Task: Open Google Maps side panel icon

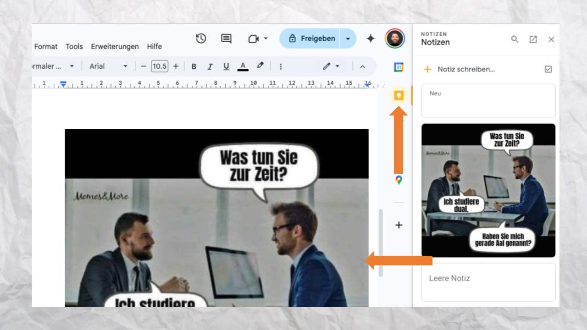Action: pyautogui.click(x=399, y=180)
